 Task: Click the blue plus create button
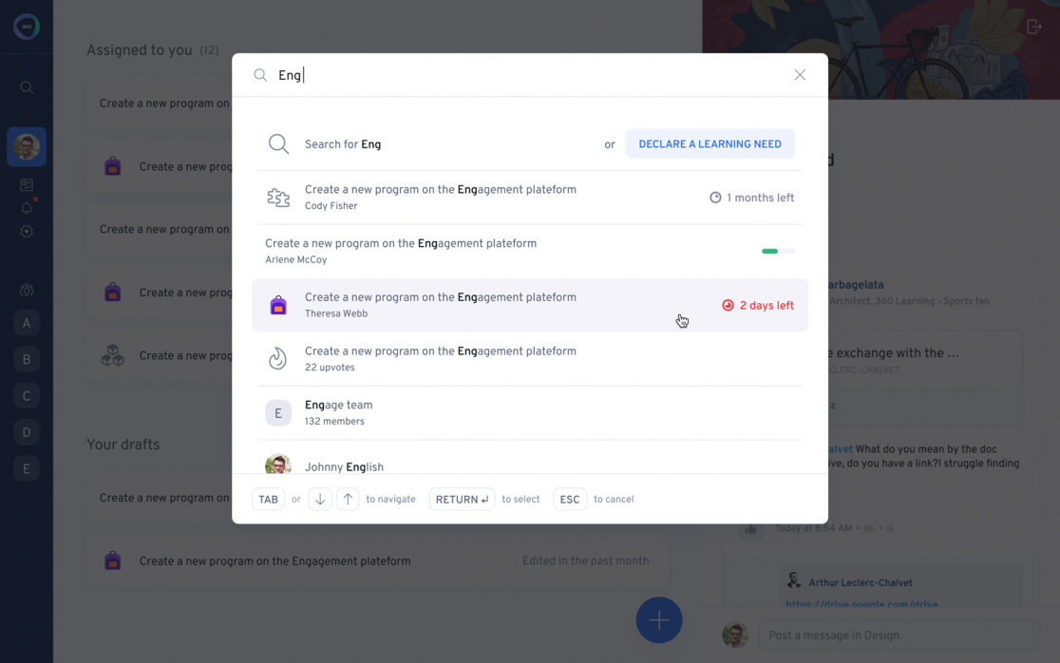coord(659,620)
